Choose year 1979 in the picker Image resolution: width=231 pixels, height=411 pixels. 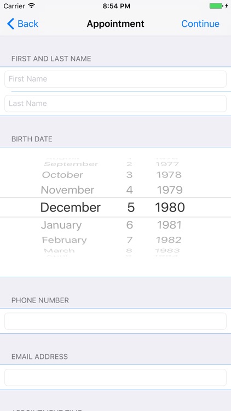(170, 190)
